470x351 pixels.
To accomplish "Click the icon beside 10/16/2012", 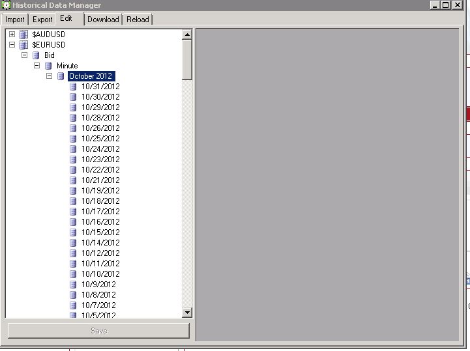I will [73, 222].
